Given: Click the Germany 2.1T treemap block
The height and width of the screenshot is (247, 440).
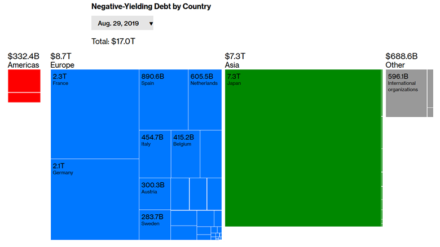Looking at the screenshot, I should (x=95, y=199).
